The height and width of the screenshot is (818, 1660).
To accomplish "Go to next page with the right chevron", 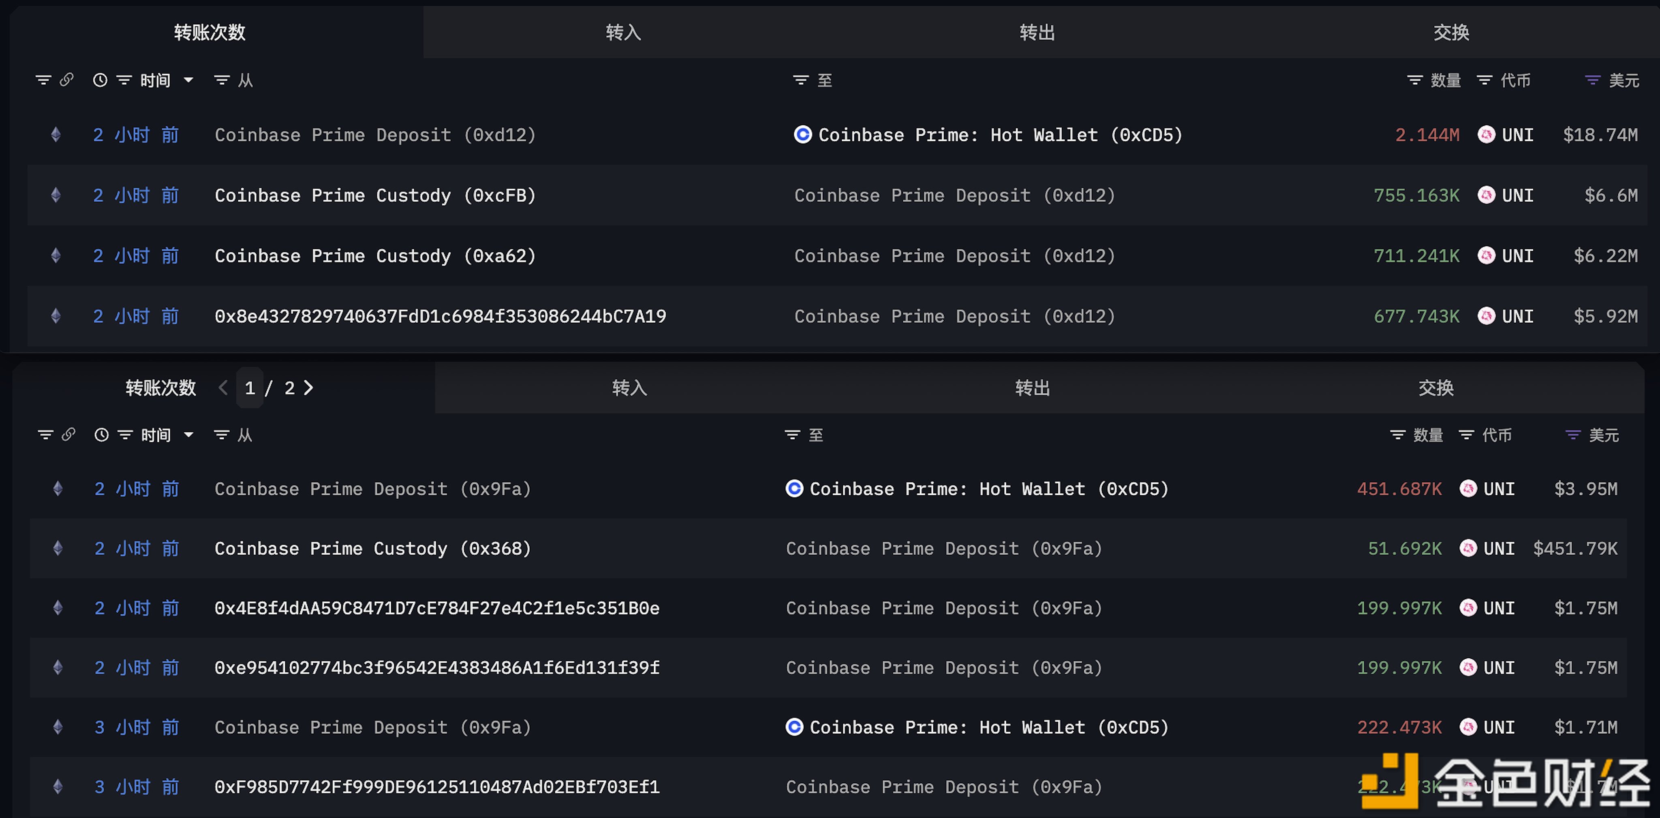I will tap(309, 387).
